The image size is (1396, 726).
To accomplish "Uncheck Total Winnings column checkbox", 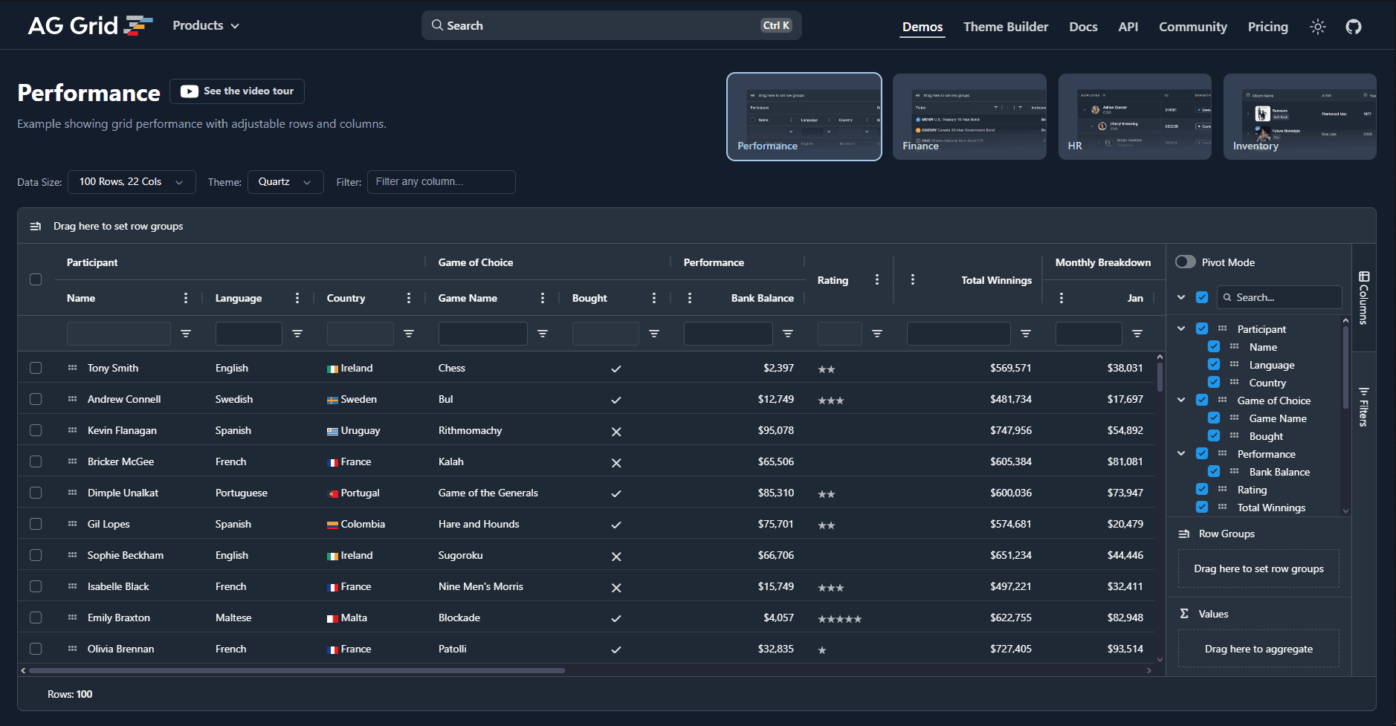I will coord(1202,507).
